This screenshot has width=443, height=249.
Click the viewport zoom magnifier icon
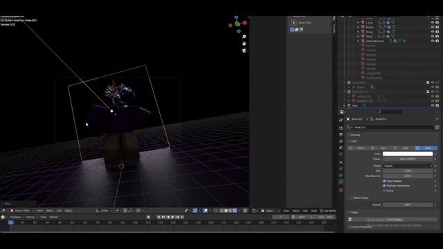[x=244, y=37]
